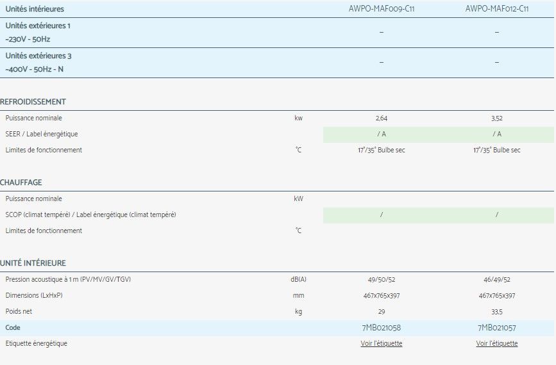Click the "Poids net" row label

click(x=19, y=312)
